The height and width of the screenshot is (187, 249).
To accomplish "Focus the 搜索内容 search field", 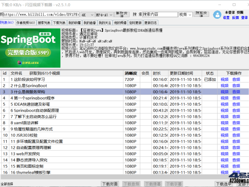I will (x=160, y=14).
